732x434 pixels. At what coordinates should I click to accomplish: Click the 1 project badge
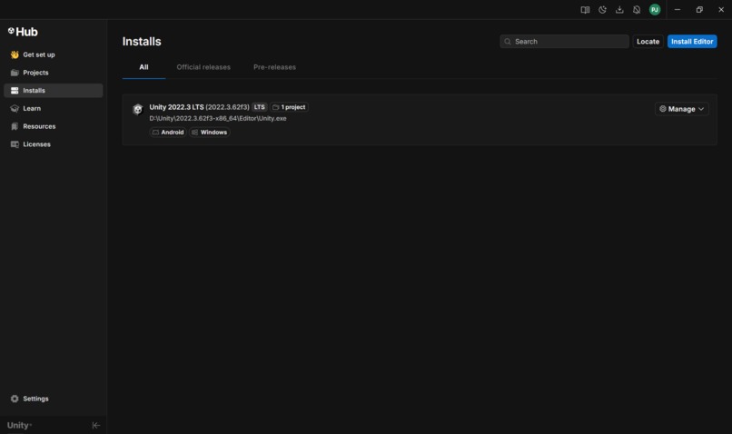(290, 107)
